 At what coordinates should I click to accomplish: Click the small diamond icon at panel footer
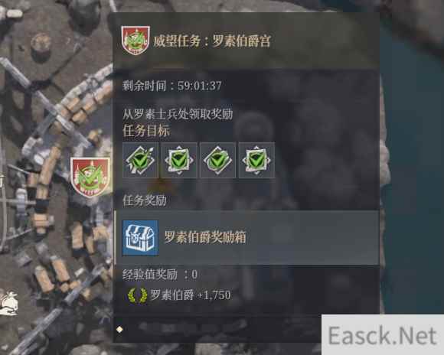119,329
